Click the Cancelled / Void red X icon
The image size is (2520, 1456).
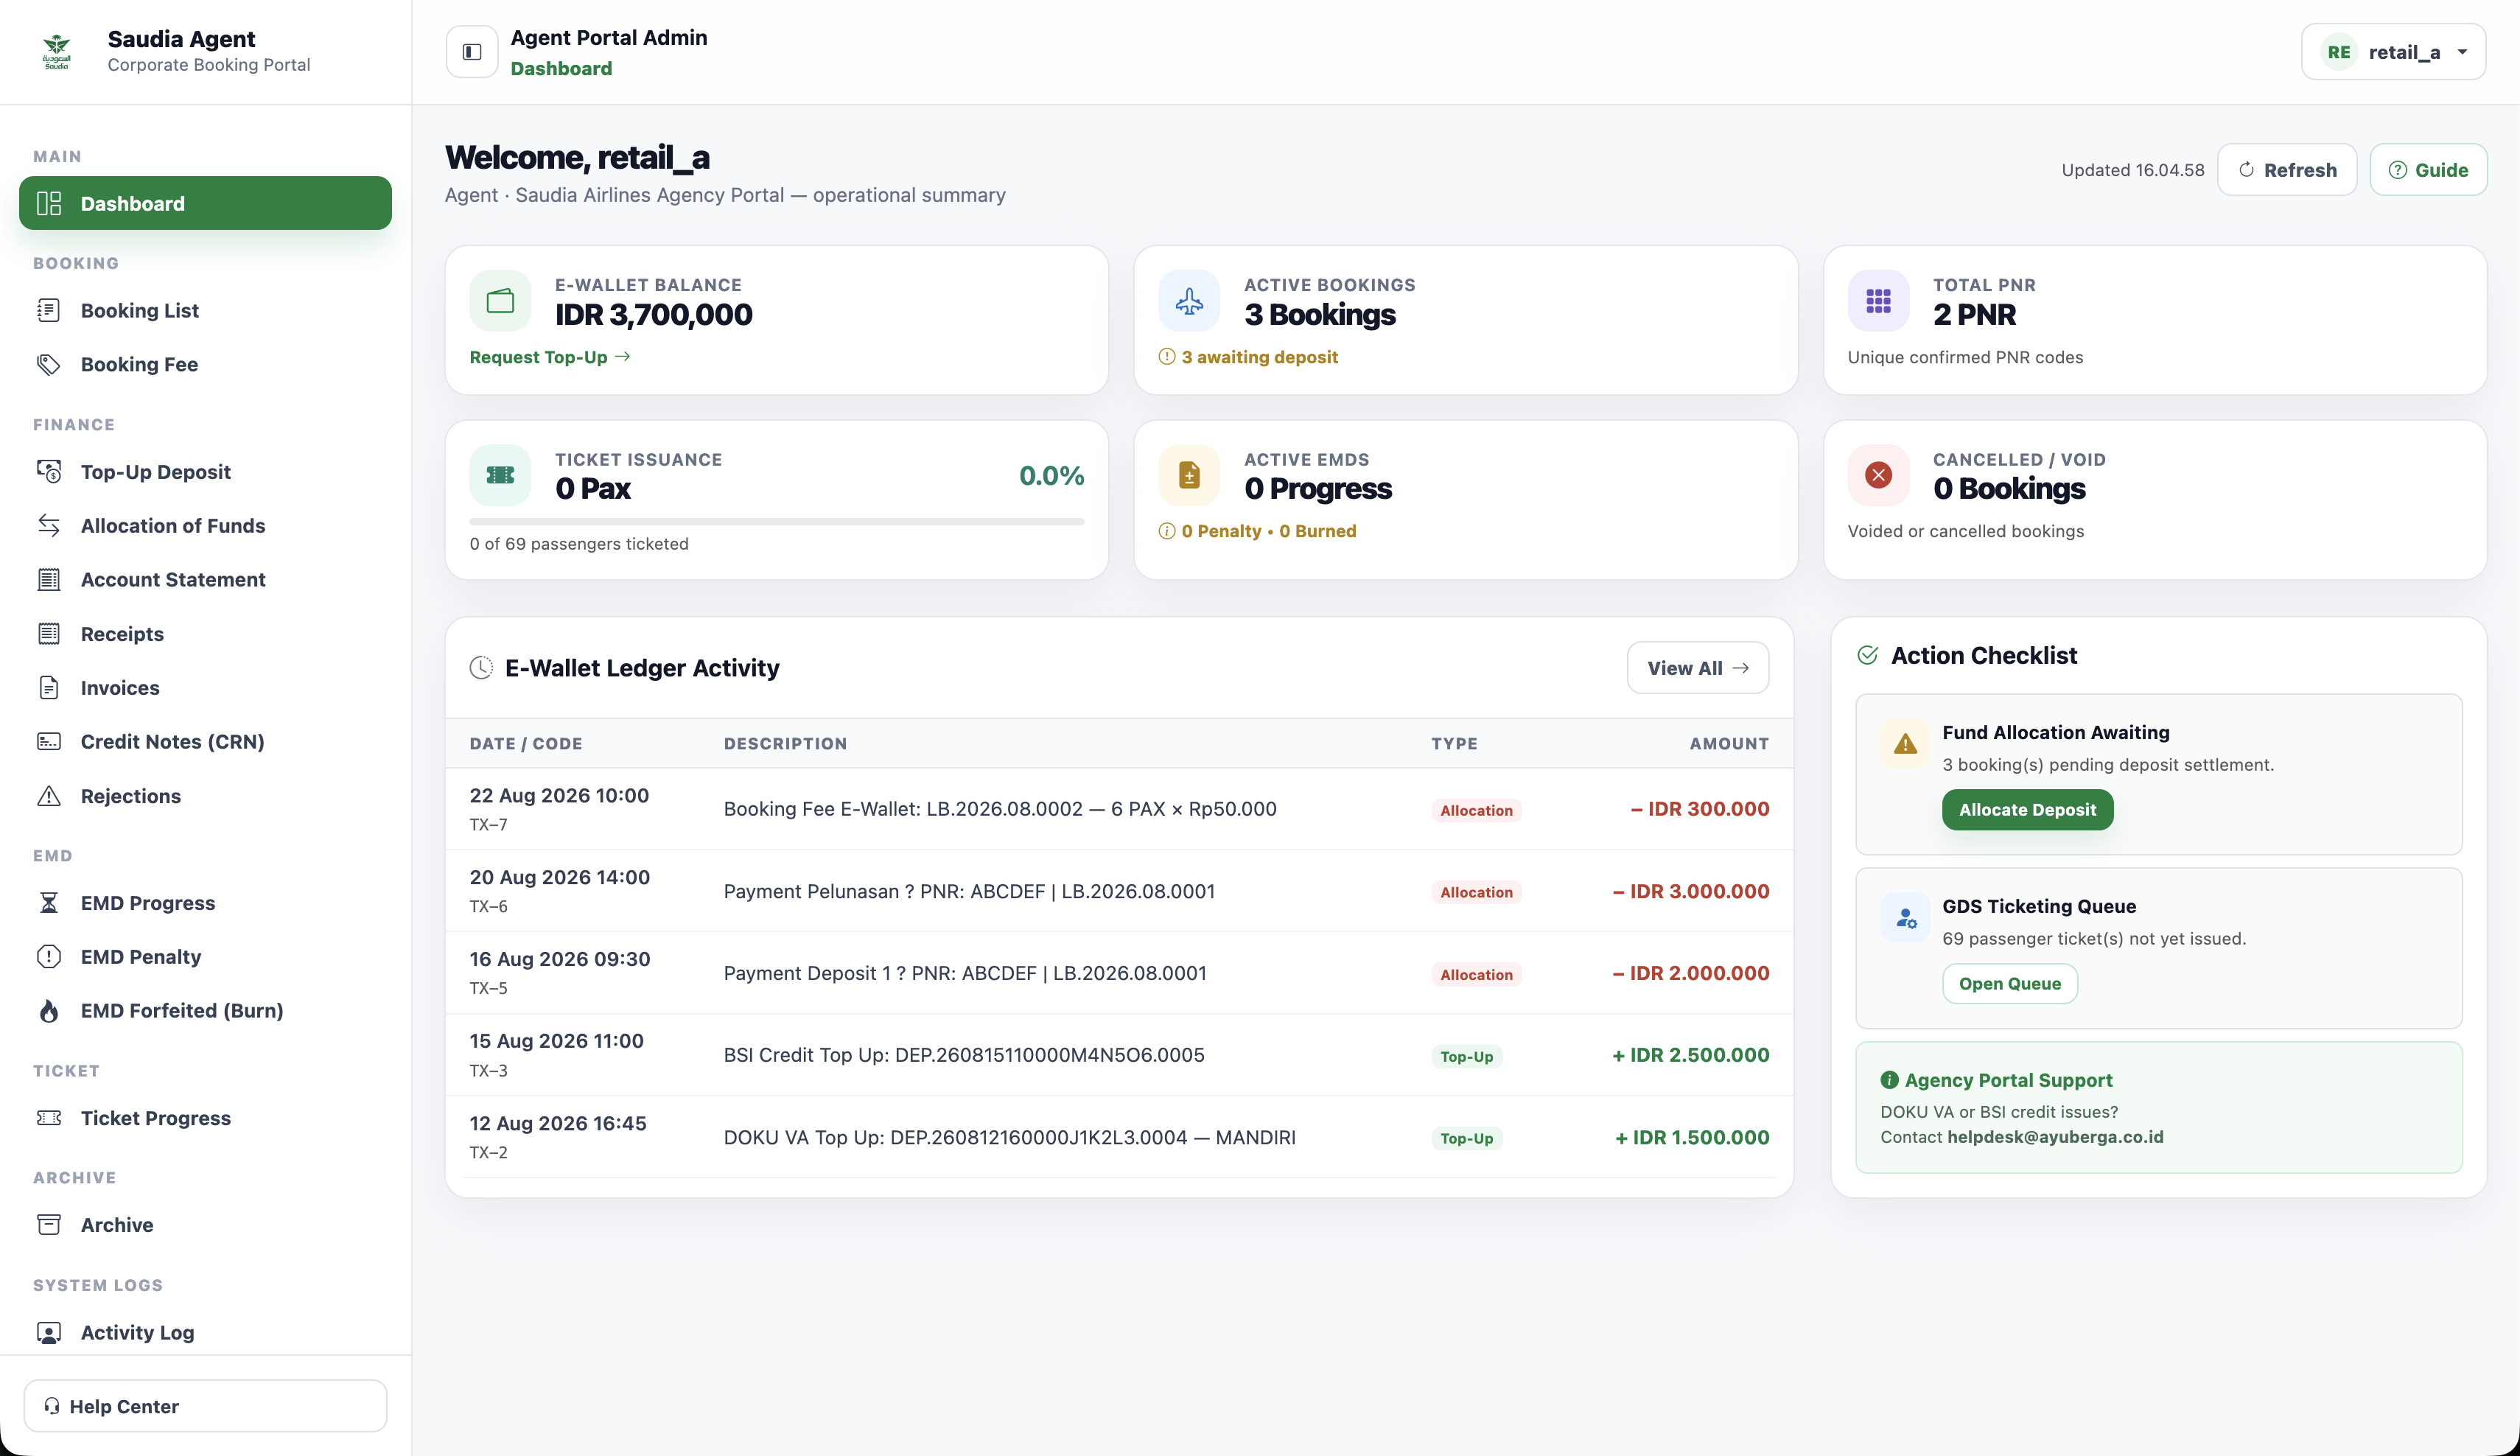tap(1878, 475)
